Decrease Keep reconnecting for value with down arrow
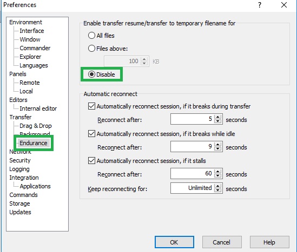This screenshot has width=297, height=252. (218, 190)
